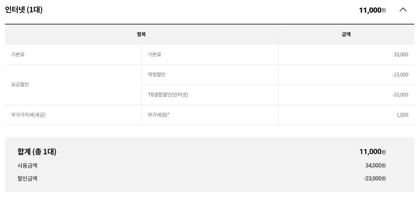Collapse the 인터넷 (1대) section chevron
This screenshot has height=198, width=419.
point(403,10)
